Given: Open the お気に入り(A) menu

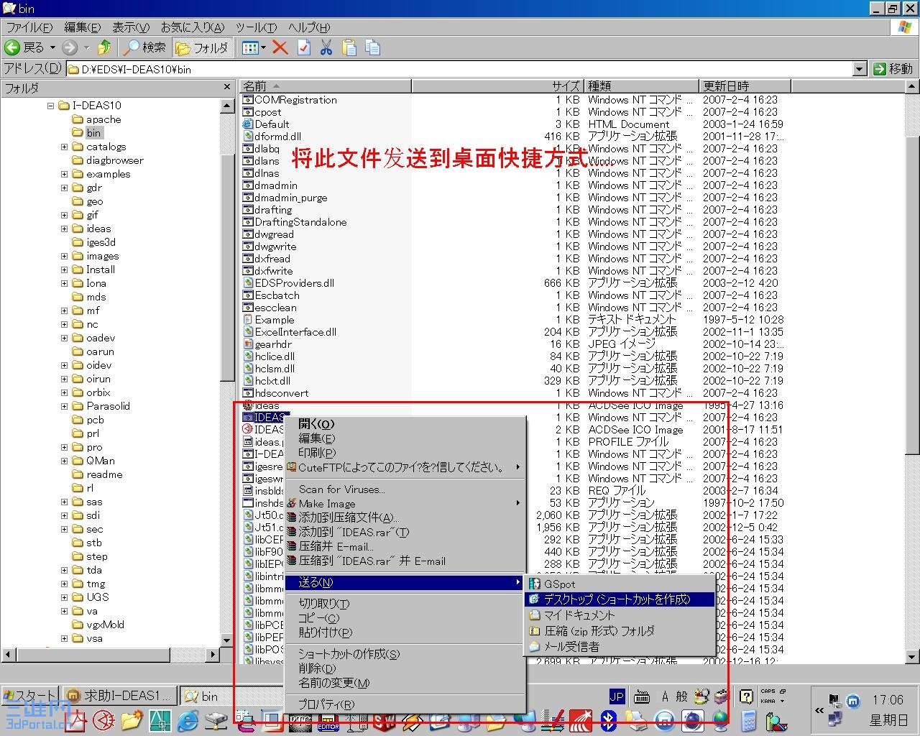Looking at the screenshot, I should 192,27.
